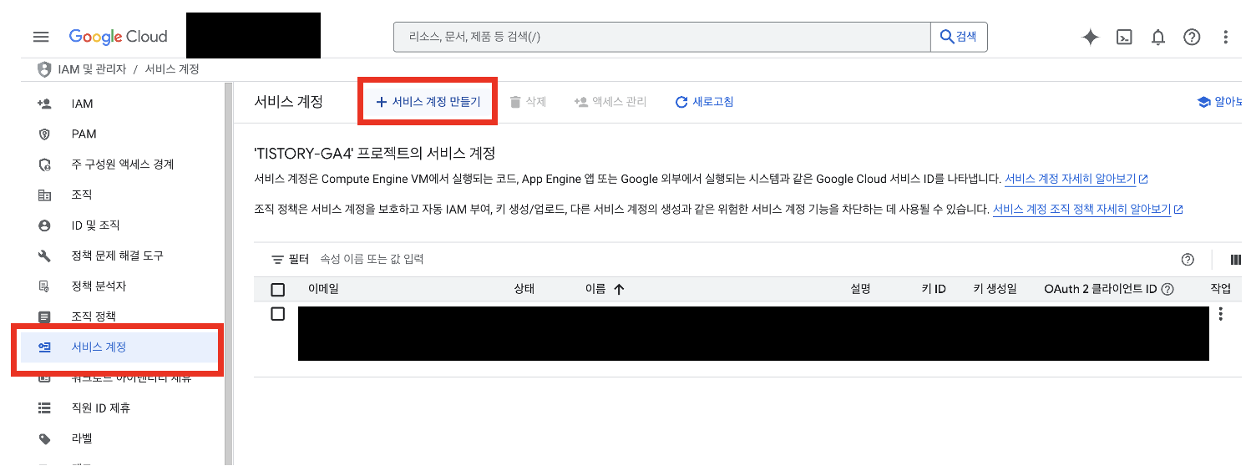Activate Cloud Shell terminal icon

pyautogui.click(x=1125, y=37)
